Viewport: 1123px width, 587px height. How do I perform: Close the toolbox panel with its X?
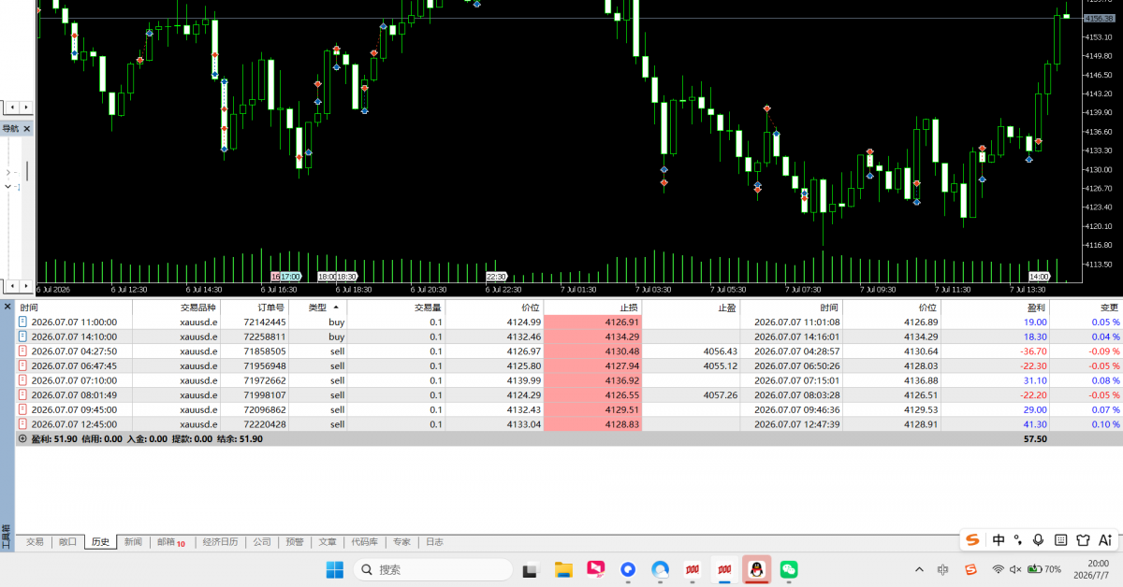click(7, 307)
